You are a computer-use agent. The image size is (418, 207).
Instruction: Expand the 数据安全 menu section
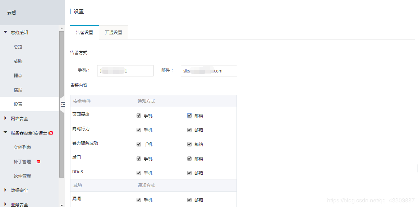5,190
